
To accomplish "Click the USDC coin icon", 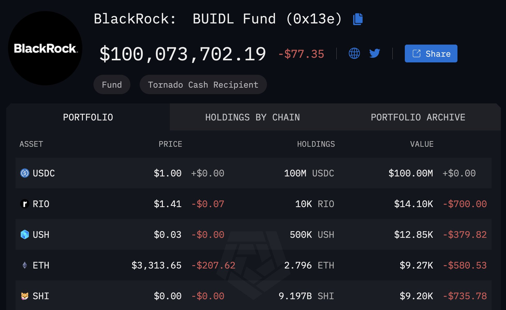I will (25, 173).
